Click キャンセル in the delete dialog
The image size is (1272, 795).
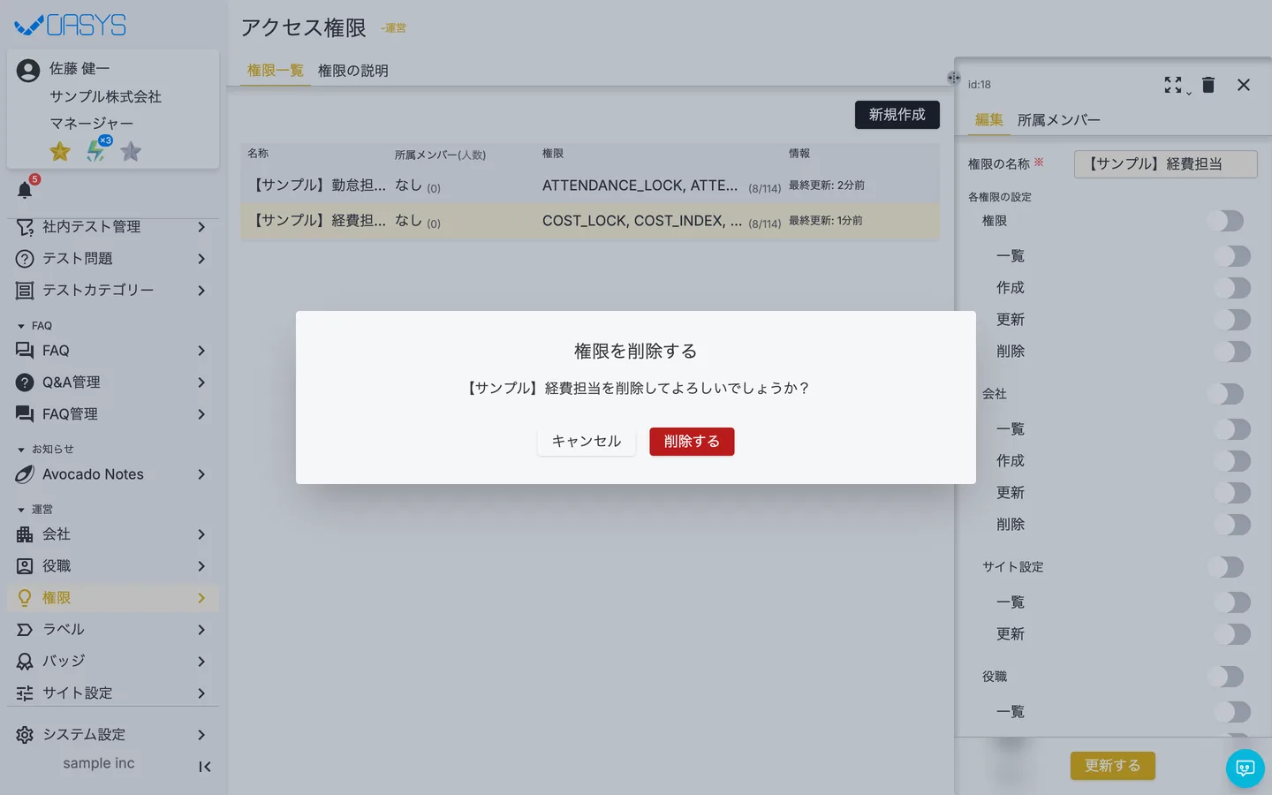click(587, 442)
